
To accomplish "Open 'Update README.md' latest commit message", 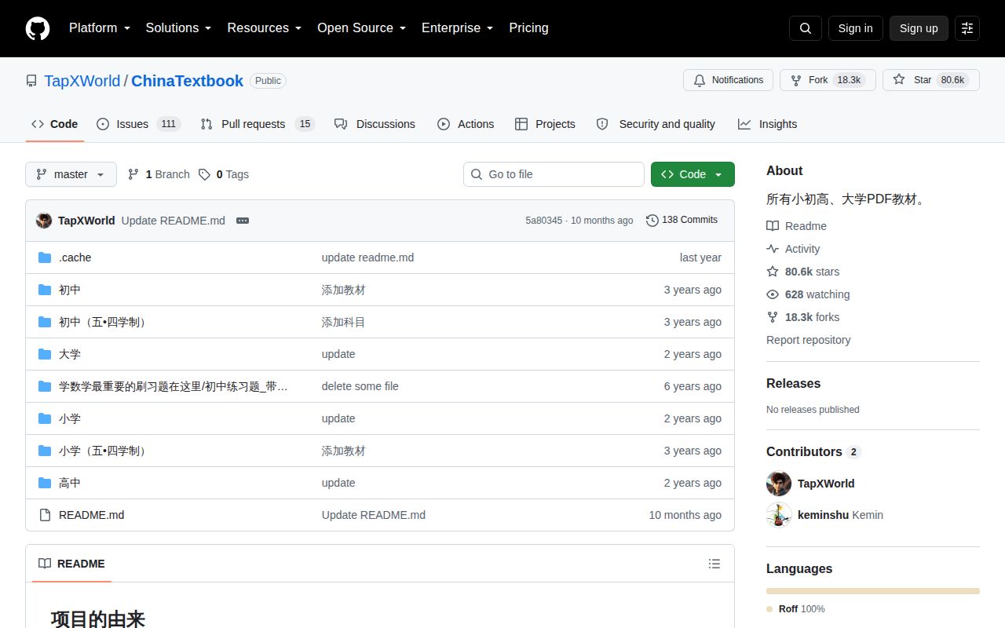I will pyautogui.click(x=173, y=221).
